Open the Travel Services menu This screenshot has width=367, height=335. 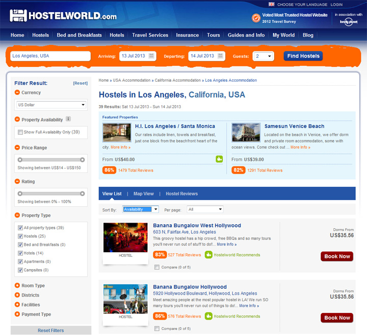(x=150, y=35)
